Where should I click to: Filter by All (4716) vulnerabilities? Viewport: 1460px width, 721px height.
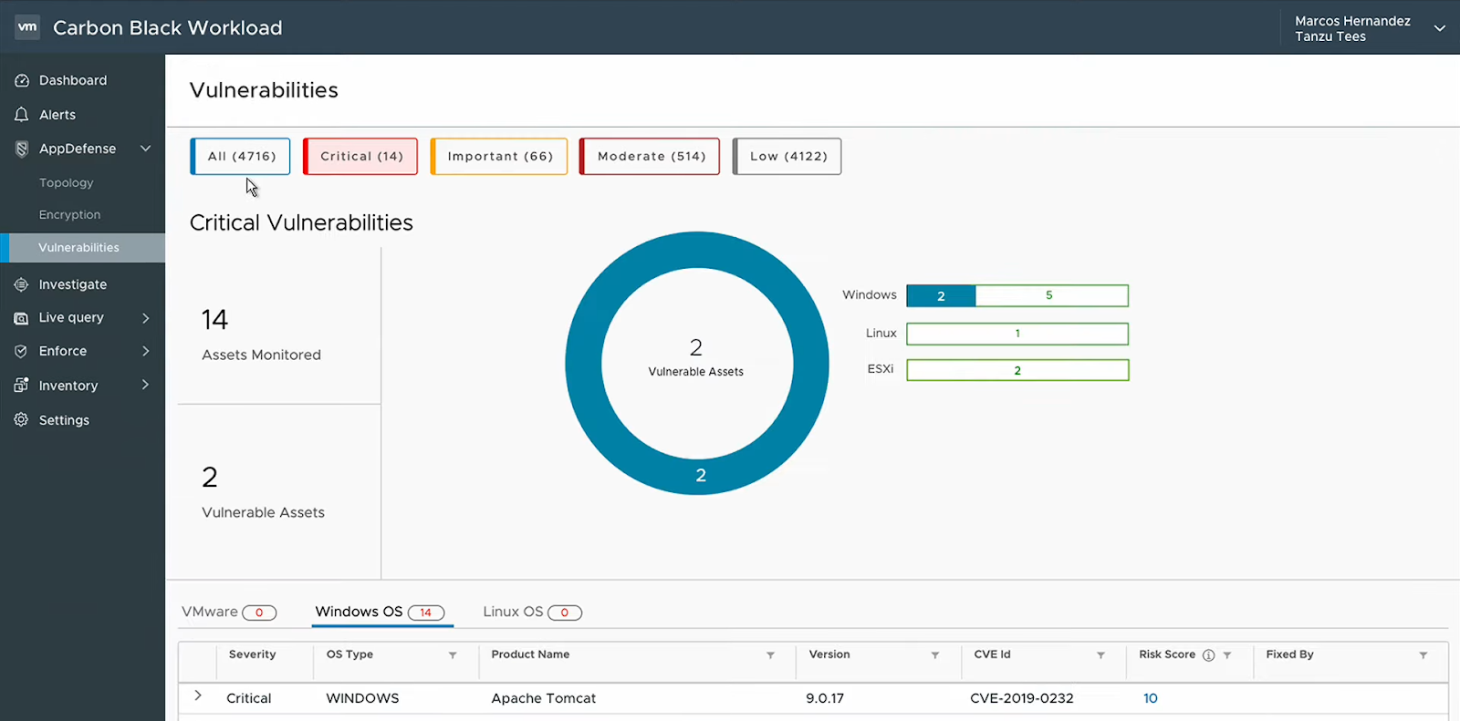[240, 157]
